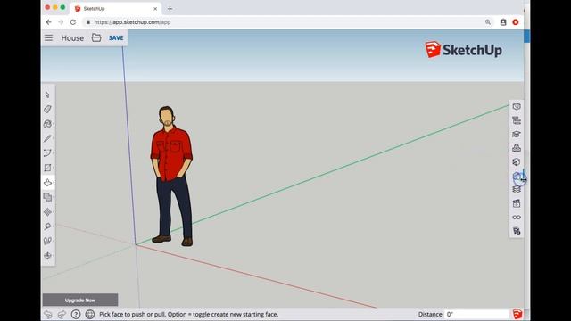Click the SAVE button
571x321 pixels.
[x=116, y=37]
